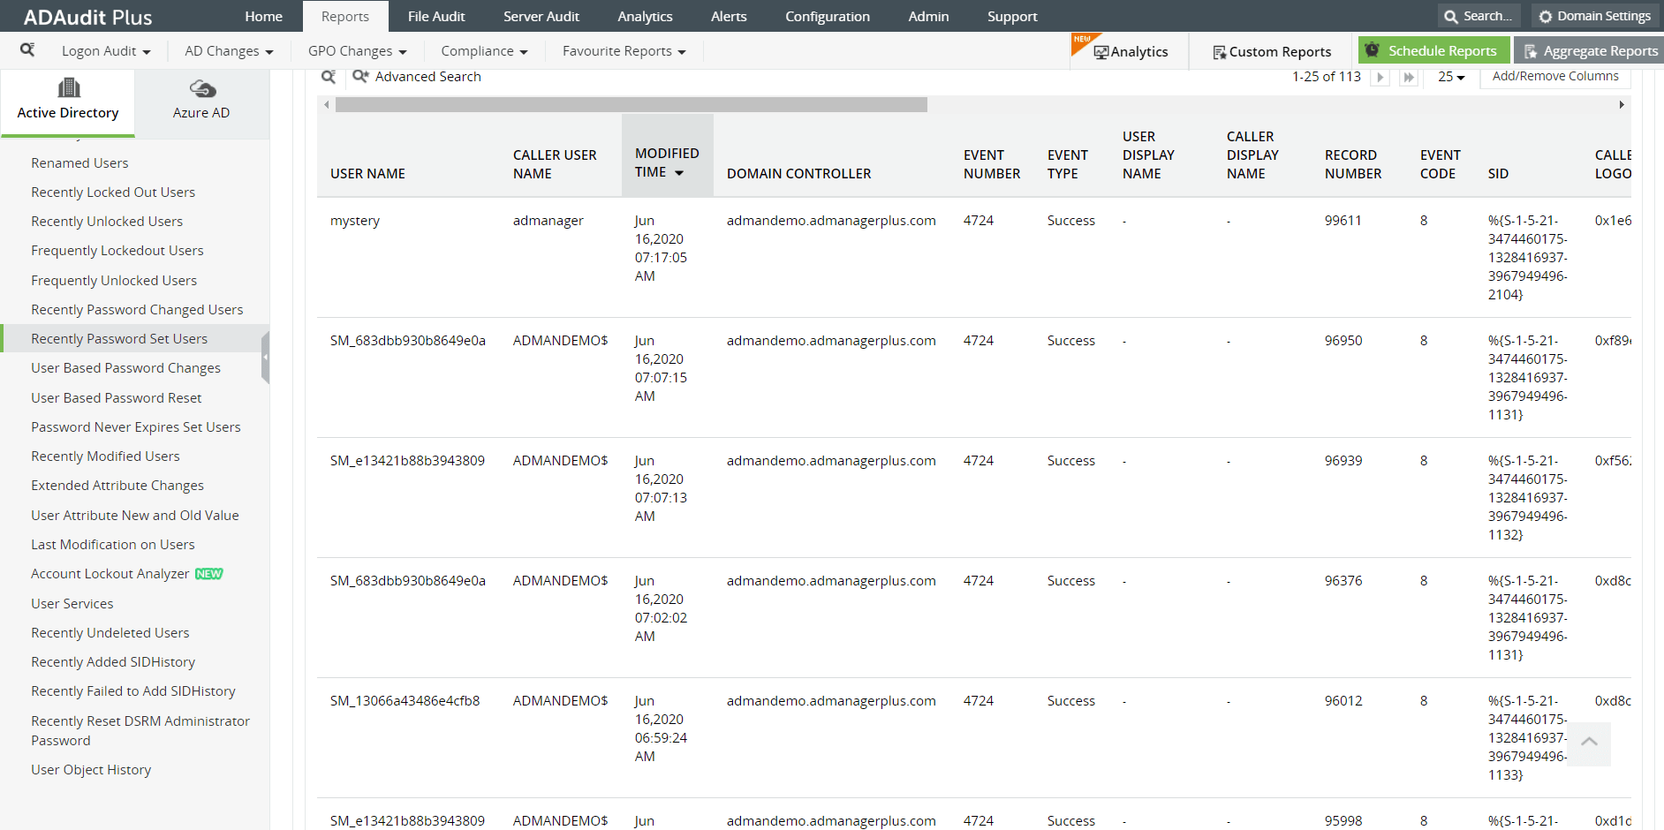Click the scroll-to-top arrow button
The image size is (1664, 830).
click(1589, 743)
